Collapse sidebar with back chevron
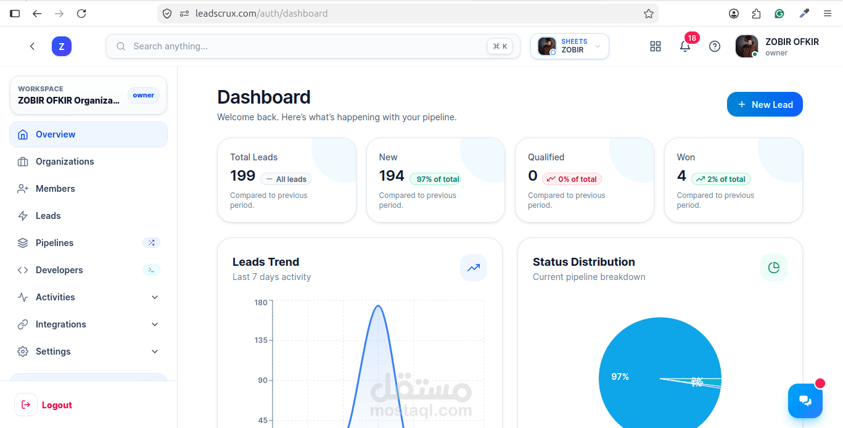 (x=32, y=46)
